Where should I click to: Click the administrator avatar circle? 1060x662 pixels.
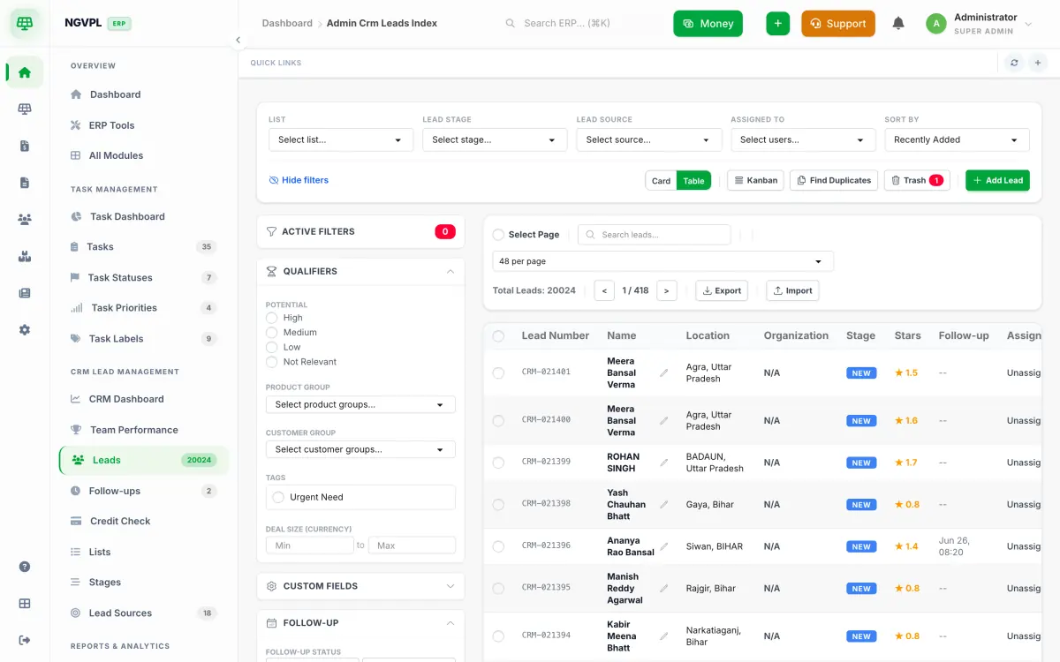(x=936, y=24)
